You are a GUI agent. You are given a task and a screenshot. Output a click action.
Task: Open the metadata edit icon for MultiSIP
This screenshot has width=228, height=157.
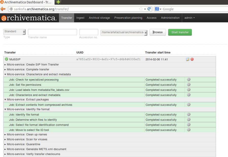pos(187,59)
